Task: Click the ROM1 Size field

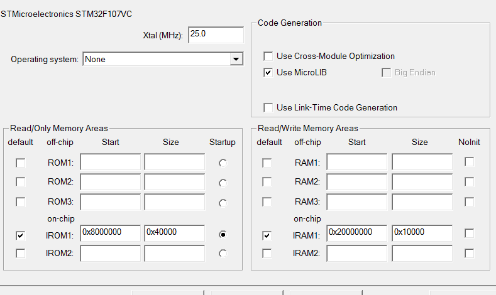Action: click(175, 162)
